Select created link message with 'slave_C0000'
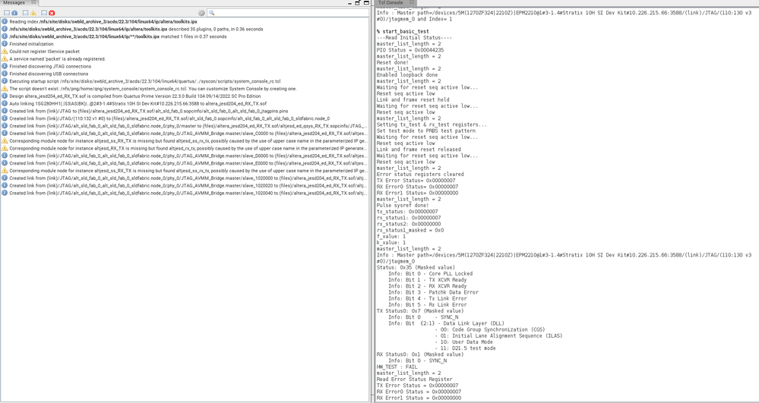The height and width of the screenshot is (403, 759). (x=188, y=134)
